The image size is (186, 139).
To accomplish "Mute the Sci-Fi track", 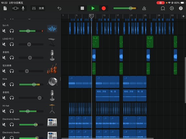I will click(x=4, y=31).
